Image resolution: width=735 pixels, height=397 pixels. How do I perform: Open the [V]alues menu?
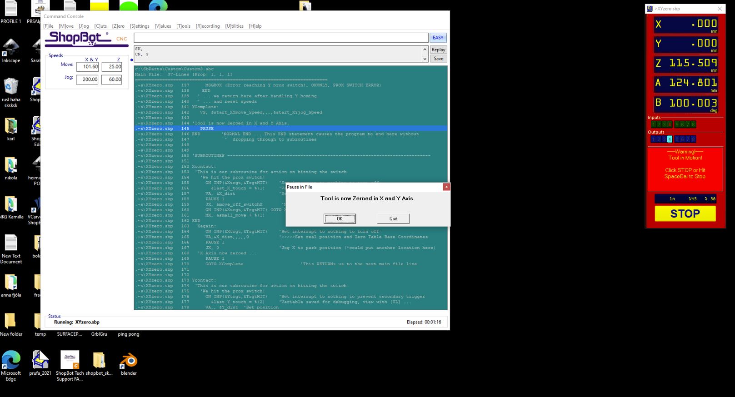click(x=163, y=26)
